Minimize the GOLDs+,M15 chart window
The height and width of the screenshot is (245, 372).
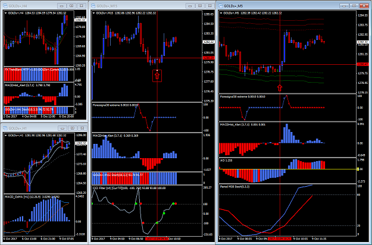click(190, 6)
